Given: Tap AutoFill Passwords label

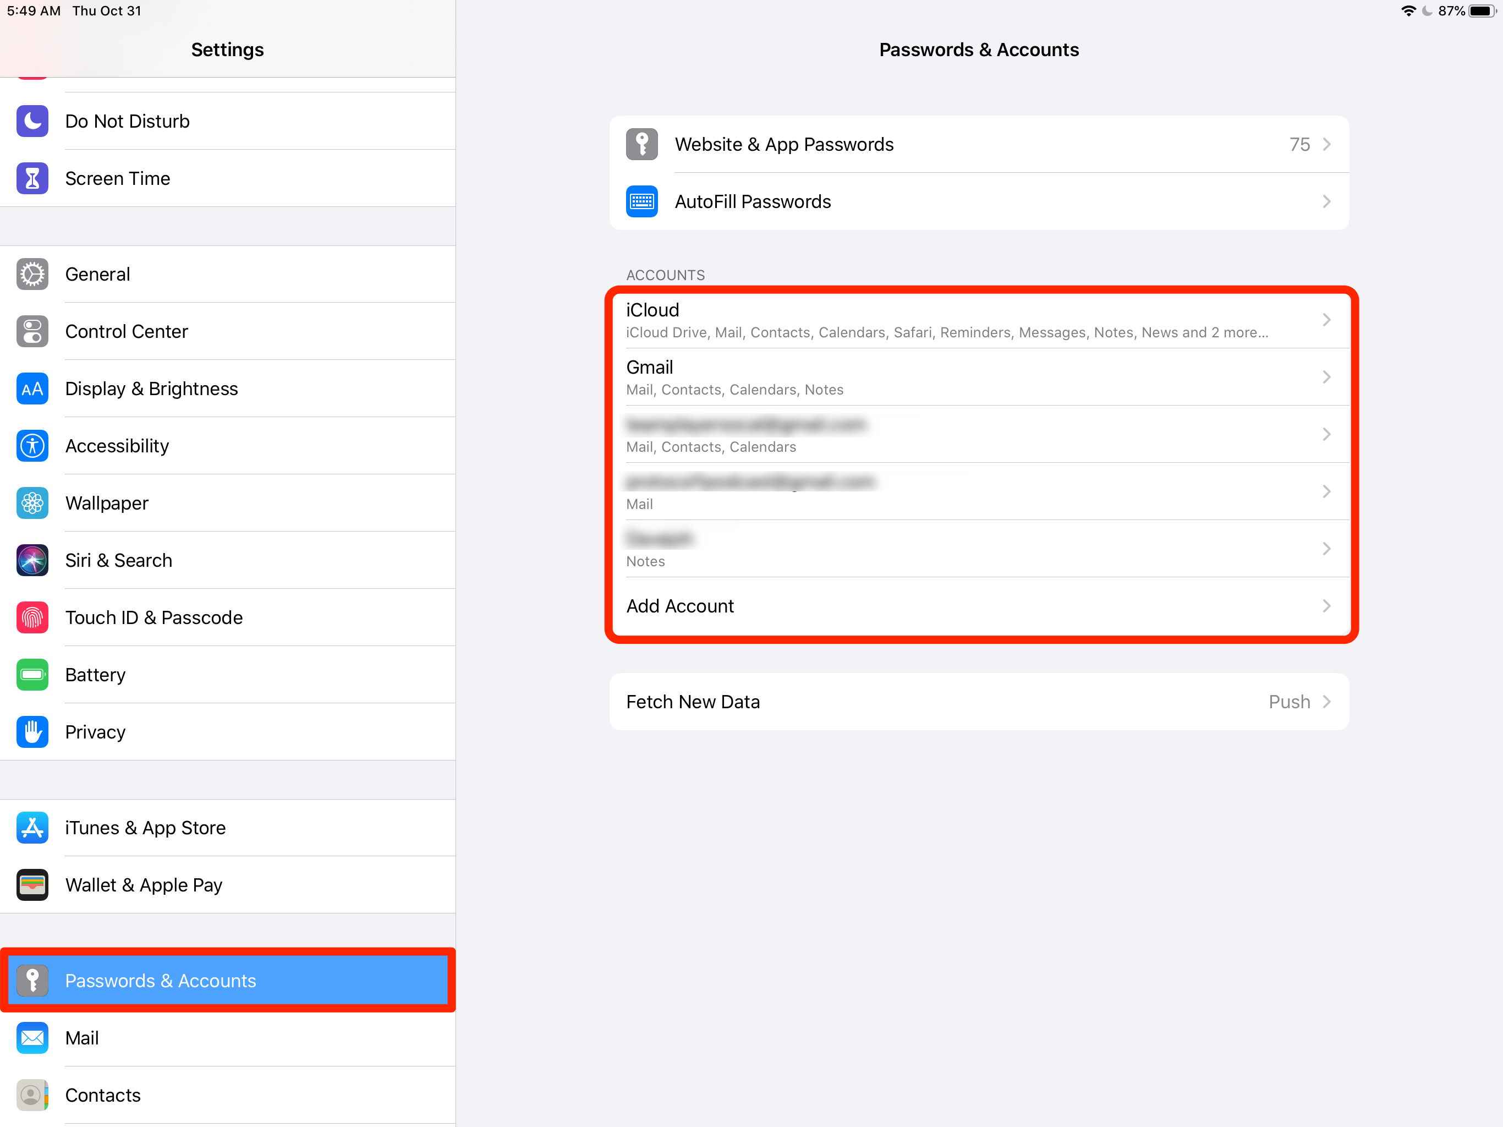Looking at the screenshot, I should pos(753,202).
